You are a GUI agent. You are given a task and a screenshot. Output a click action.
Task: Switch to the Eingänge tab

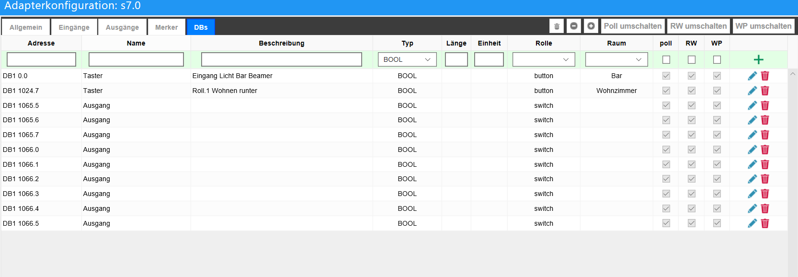[x=74, y=27]
